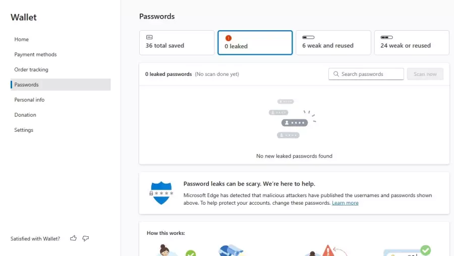
Task: Follow the Learn more link
Action: click(345, 203)
